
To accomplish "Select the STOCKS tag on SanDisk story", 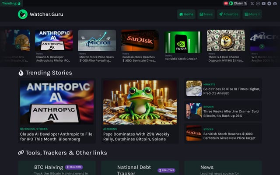I will tap(208, 129).
